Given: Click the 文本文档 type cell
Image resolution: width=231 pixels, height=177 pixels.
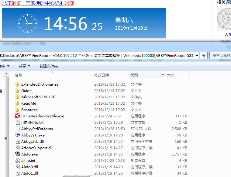Looking at the screenshot, I should coord(138,123).
